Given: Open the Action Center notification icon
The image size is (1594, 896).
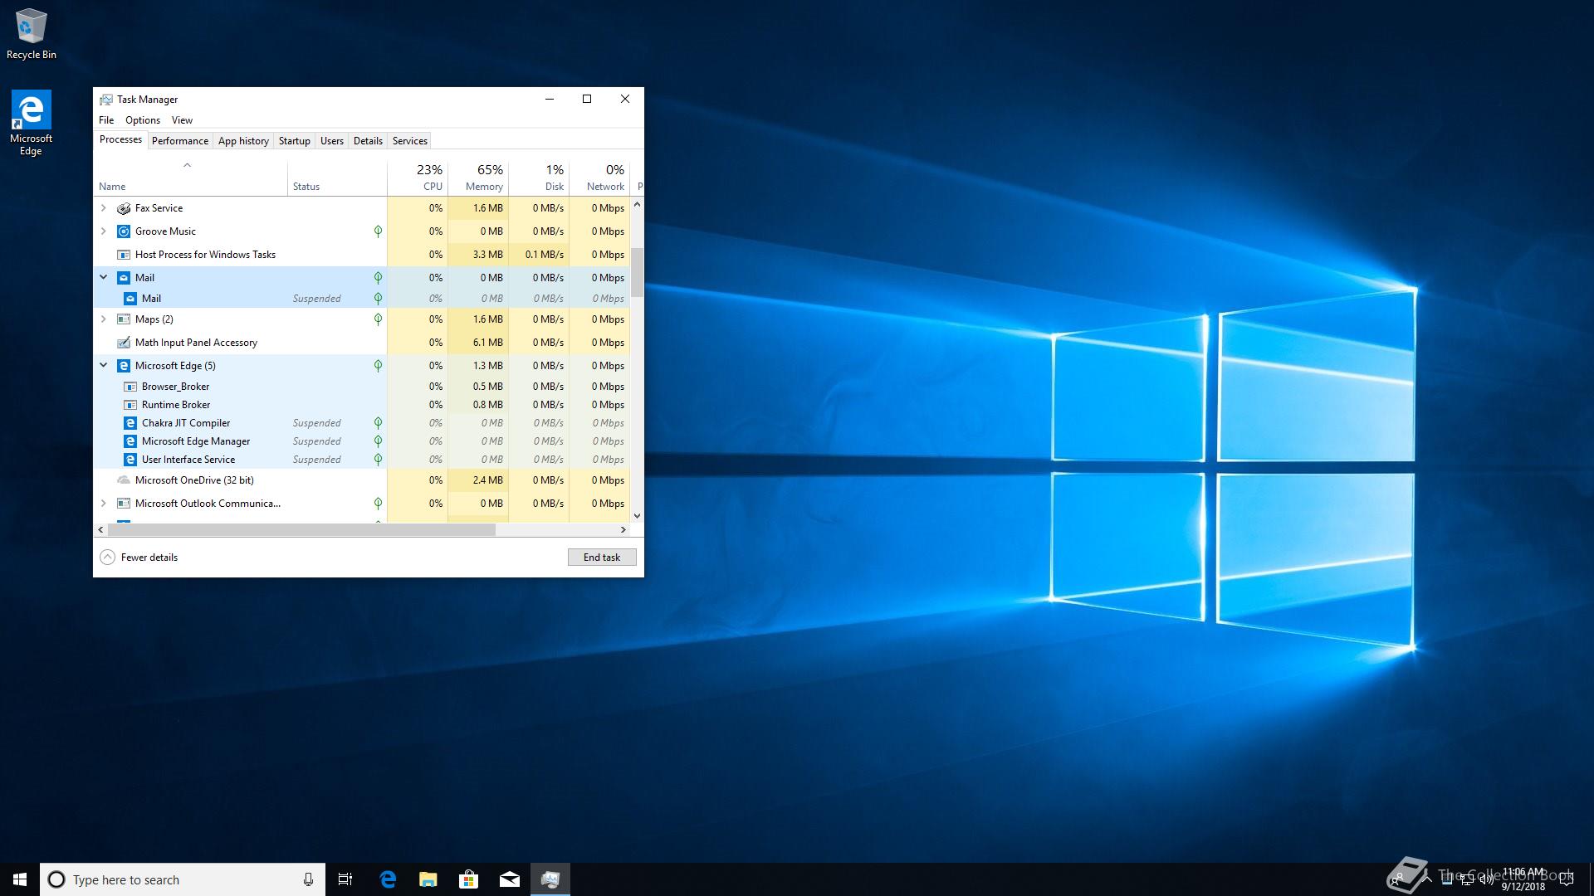Looking at the screenshot, I should [1567, 879].
